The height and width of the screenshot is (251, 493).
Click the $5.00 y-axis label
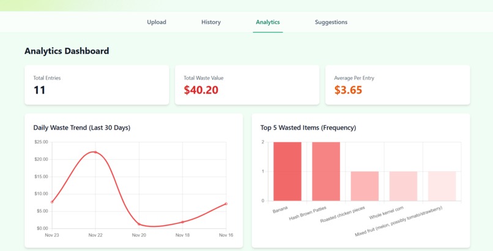pos(42,211)
